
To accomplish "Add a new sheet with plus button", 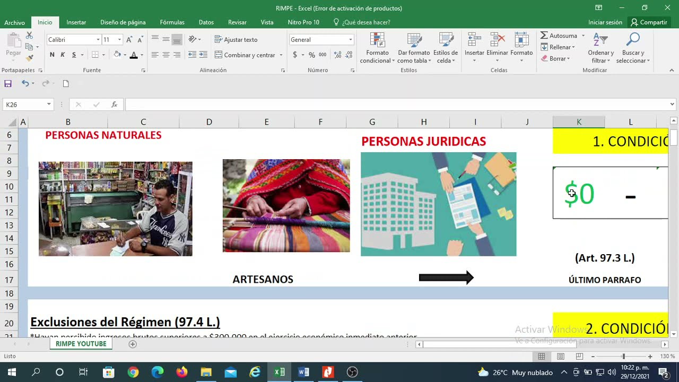I will [133, 344].
